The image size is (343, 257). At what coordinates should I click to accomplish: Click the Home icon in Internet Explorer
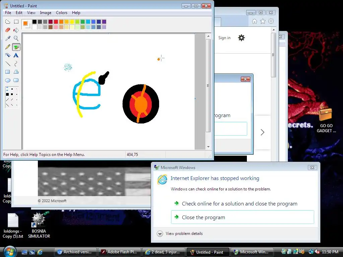pyautogui.click(x=255, y=21)
